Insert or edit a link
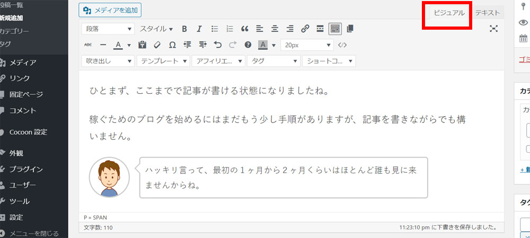The height and width of the screenshot is (238, 530). tap(305, 29)
